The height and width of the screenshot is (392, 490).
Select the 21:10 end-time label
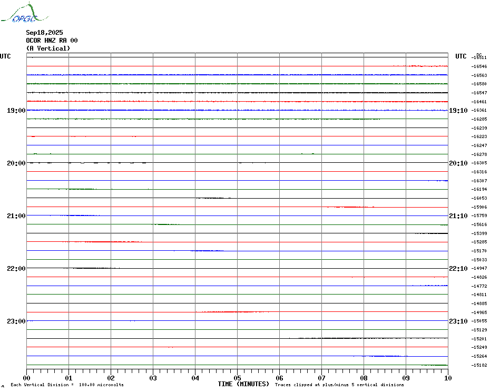pos(458,215)
